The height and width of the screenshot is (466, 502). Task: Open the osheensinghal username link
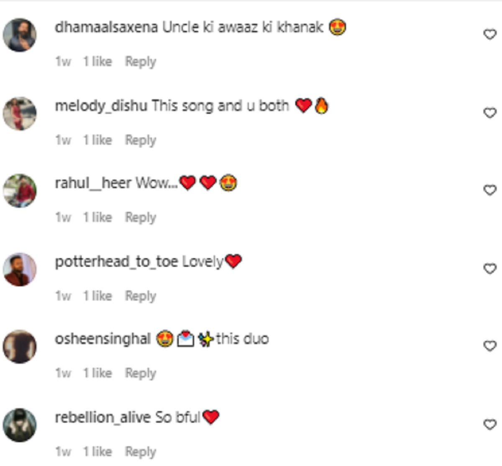(x=102, y=339)
